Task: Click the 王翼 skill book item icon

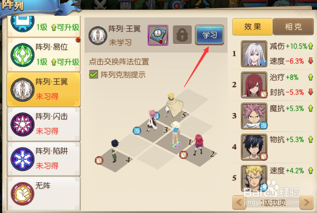Action: (158, 35)
